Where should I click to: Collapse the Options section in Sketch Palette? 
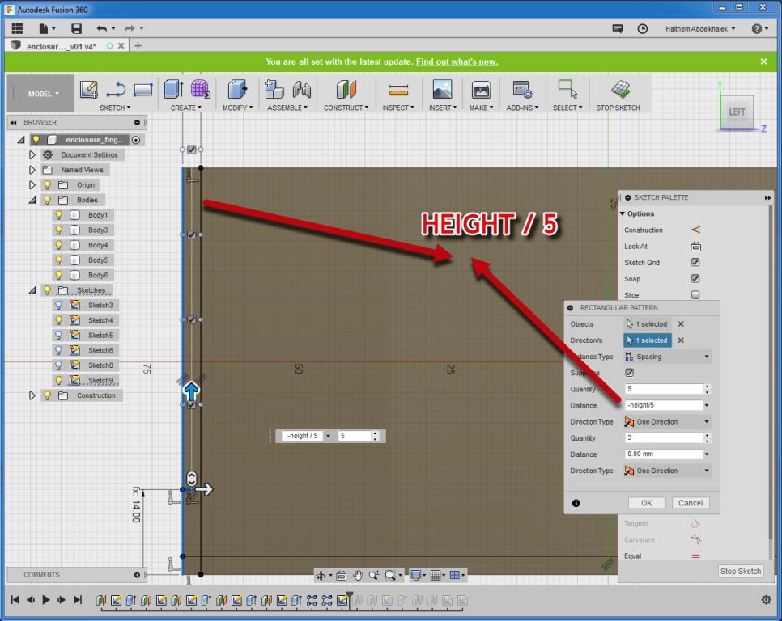pyautogui.click(x=623, y=213)
